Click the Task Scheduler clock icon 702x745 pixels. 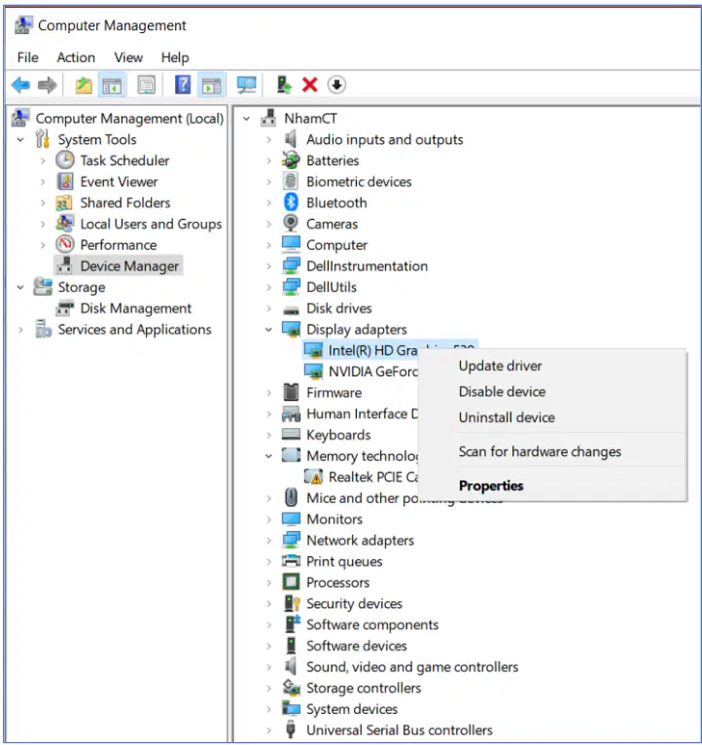[x=65, y=160]
